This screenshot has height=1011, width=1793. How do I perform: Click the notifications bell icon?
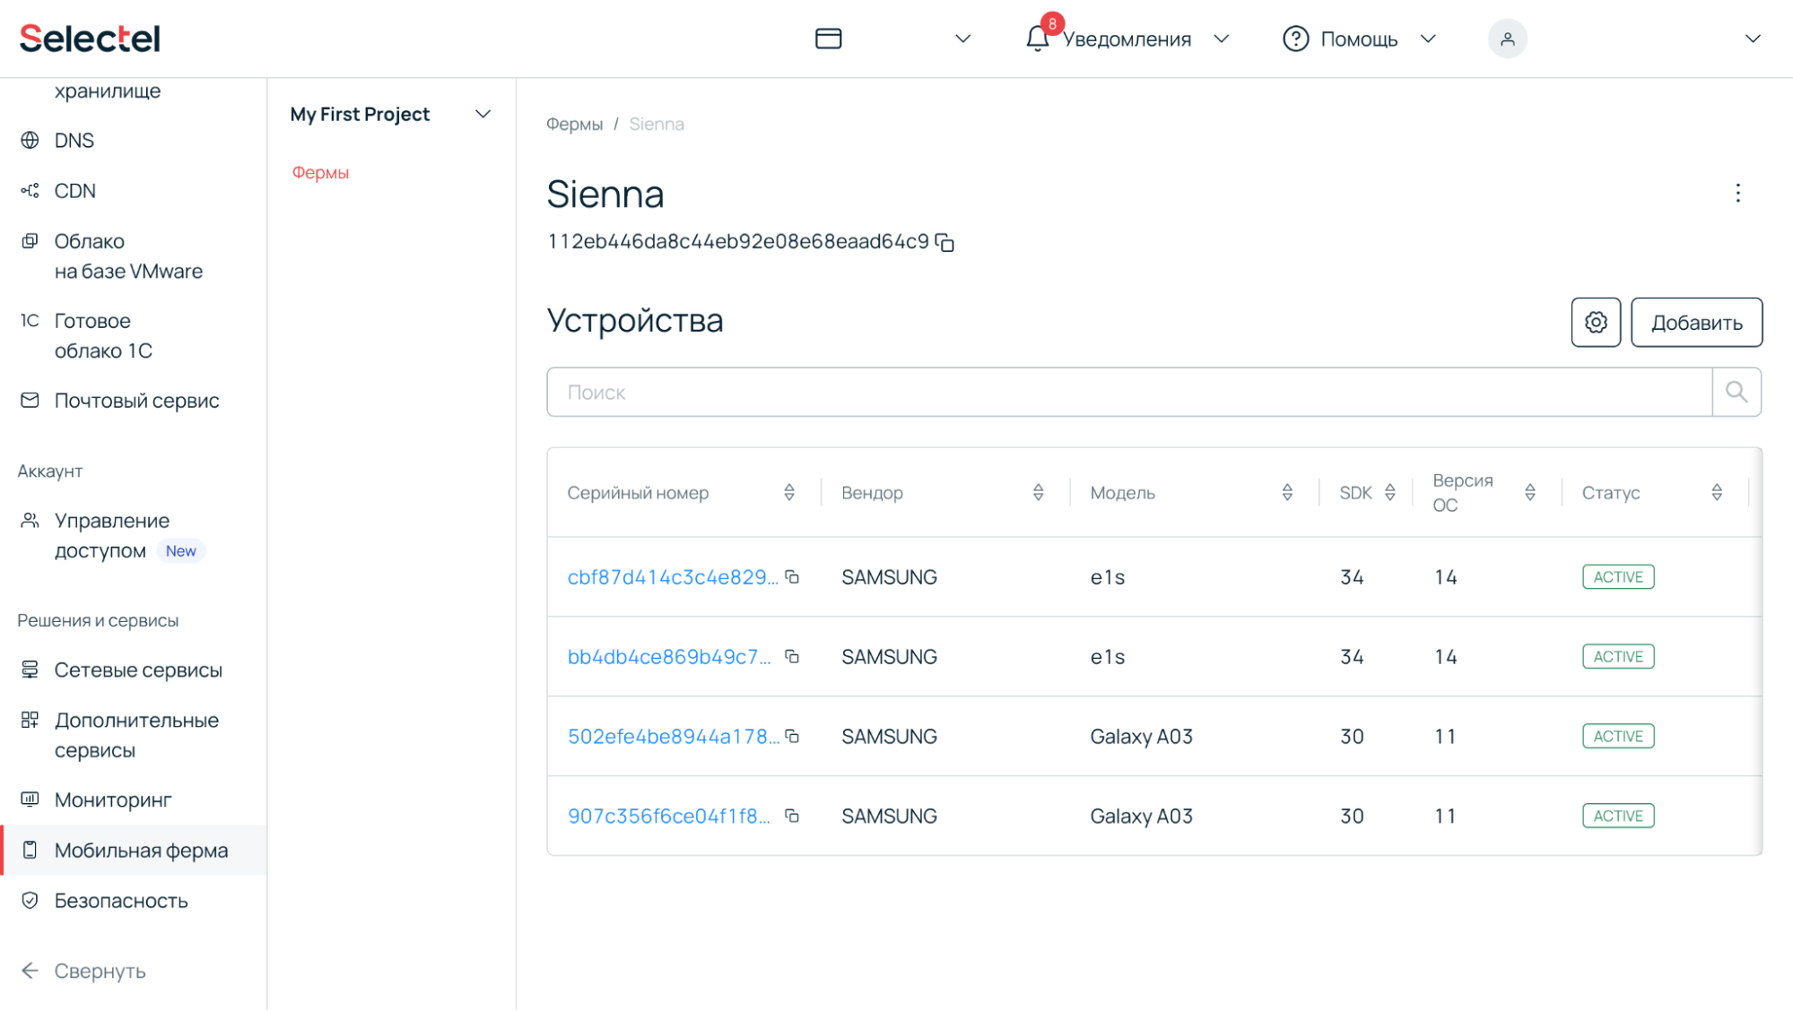pyautogui.click(x=1037, y=39)
